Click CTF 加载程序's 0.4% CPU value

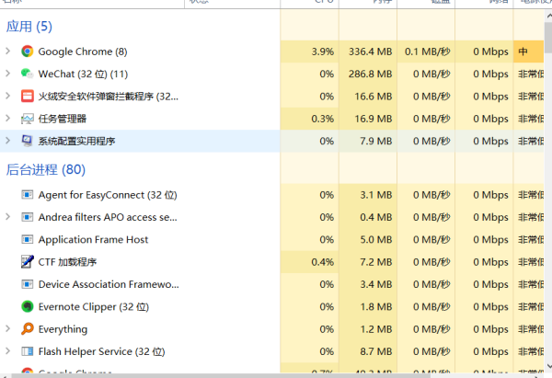pos(323,262)
